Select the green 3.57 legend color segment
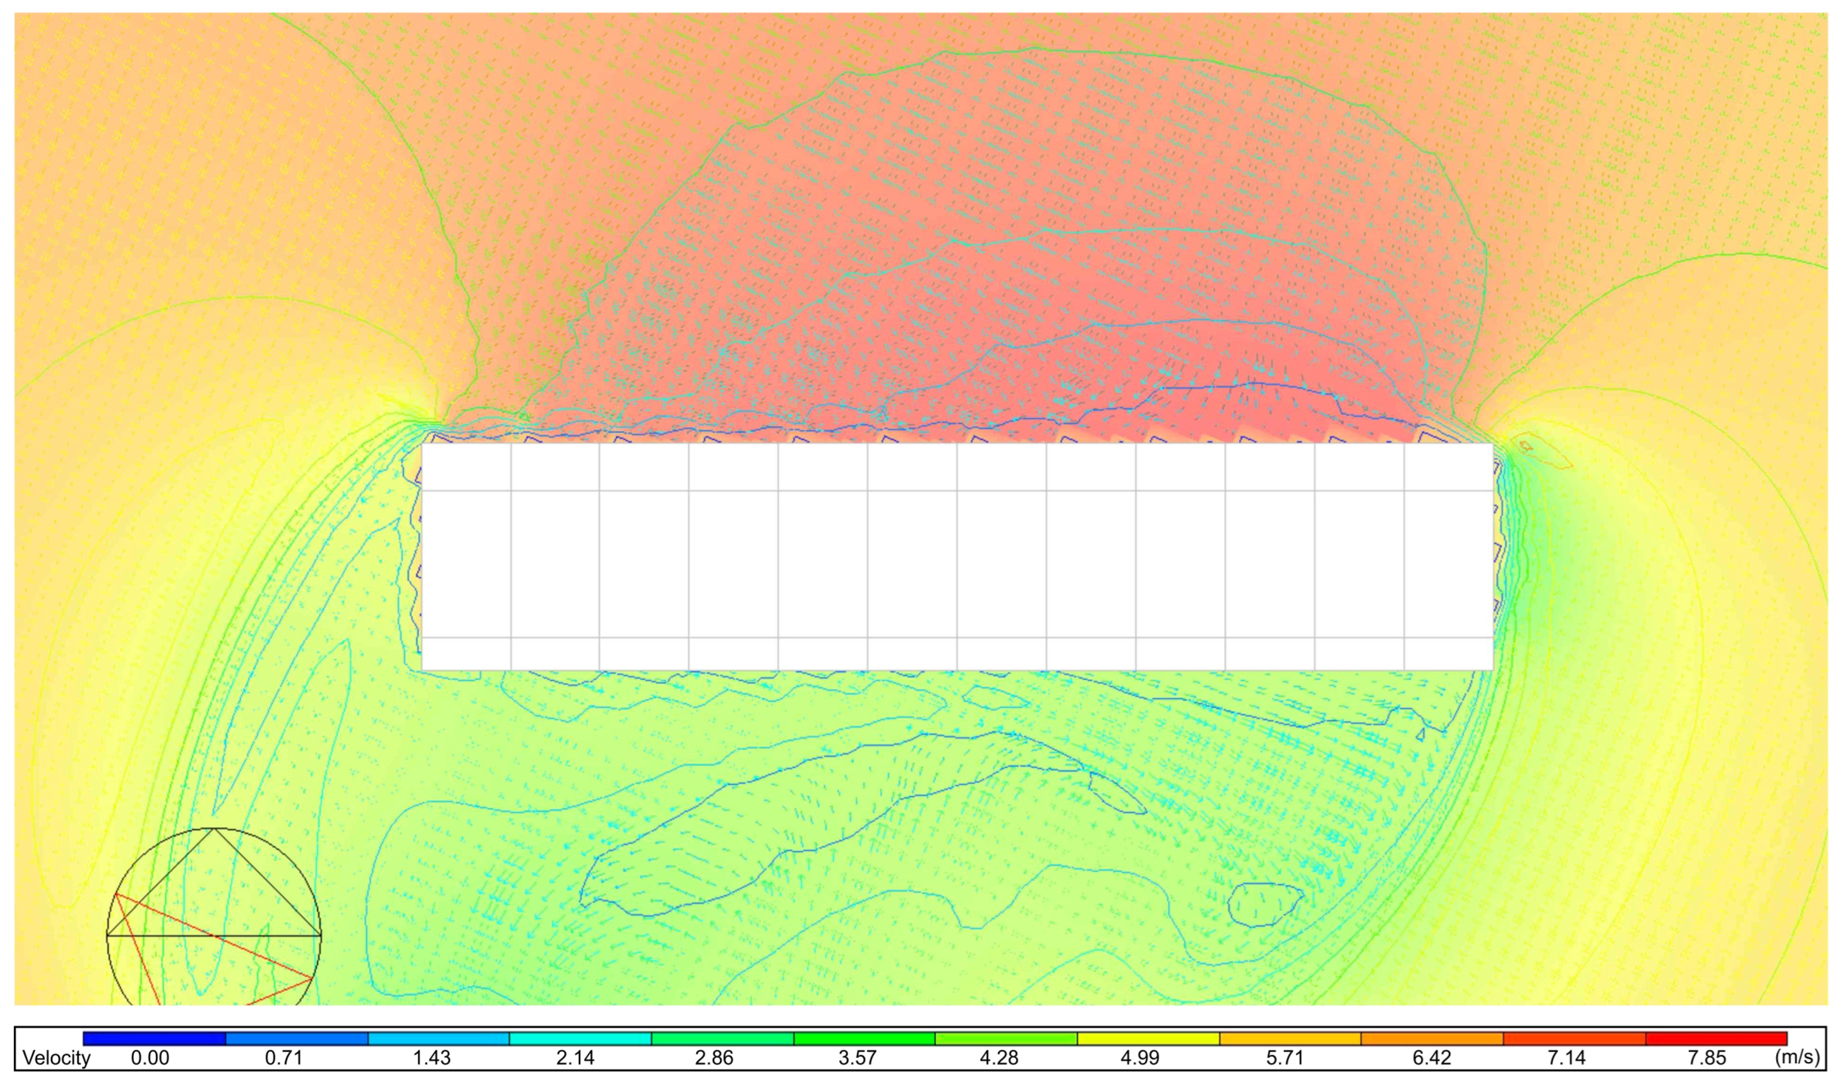The image size is (1843, 1083). pos(864,1038)
